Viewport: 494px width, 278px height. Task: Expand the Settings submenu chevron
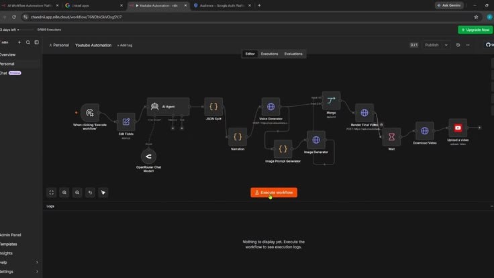pyautogui.click(x=37, y=271)
